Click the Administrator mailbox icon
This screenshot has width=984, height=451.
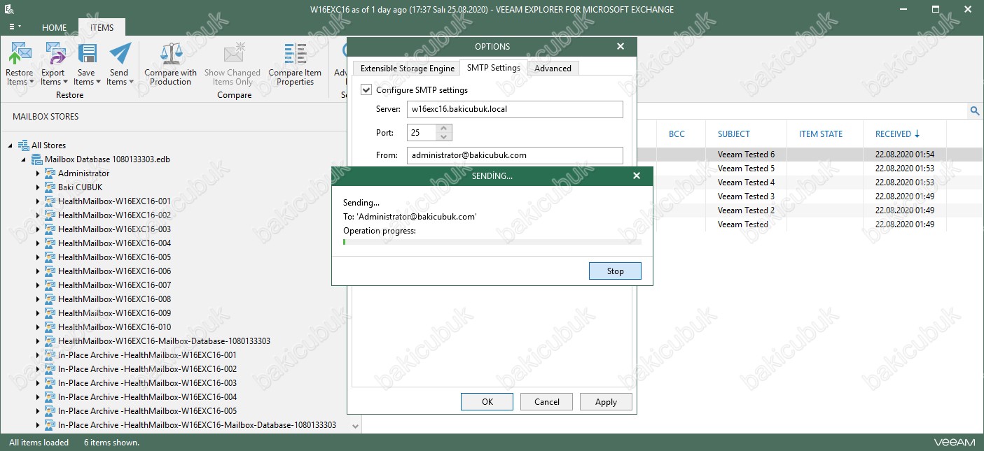[50, 173]
